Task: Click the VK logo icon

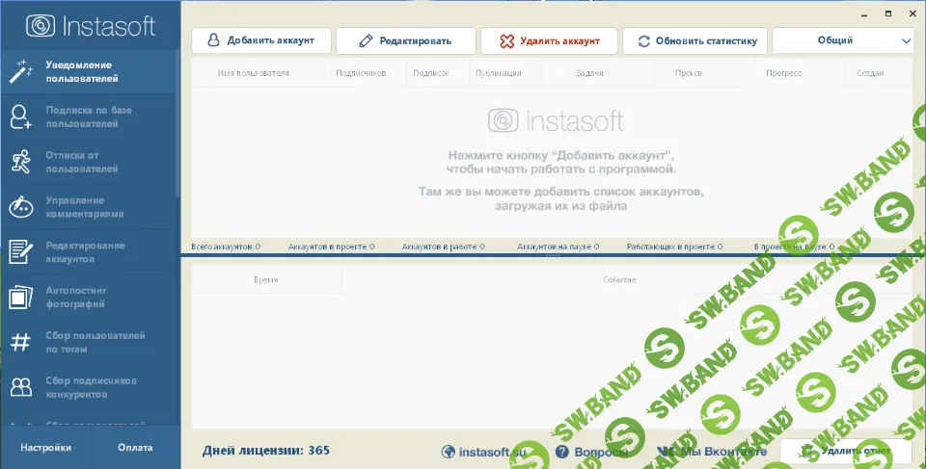Action: click(667, 452)
